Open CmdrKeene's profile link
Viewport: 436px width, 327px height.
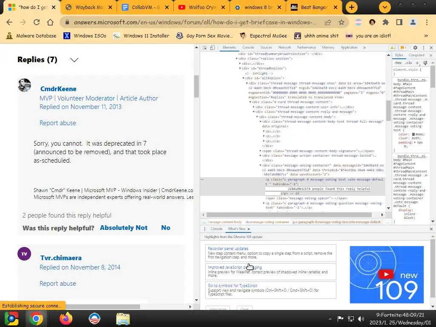click(58, 89)
